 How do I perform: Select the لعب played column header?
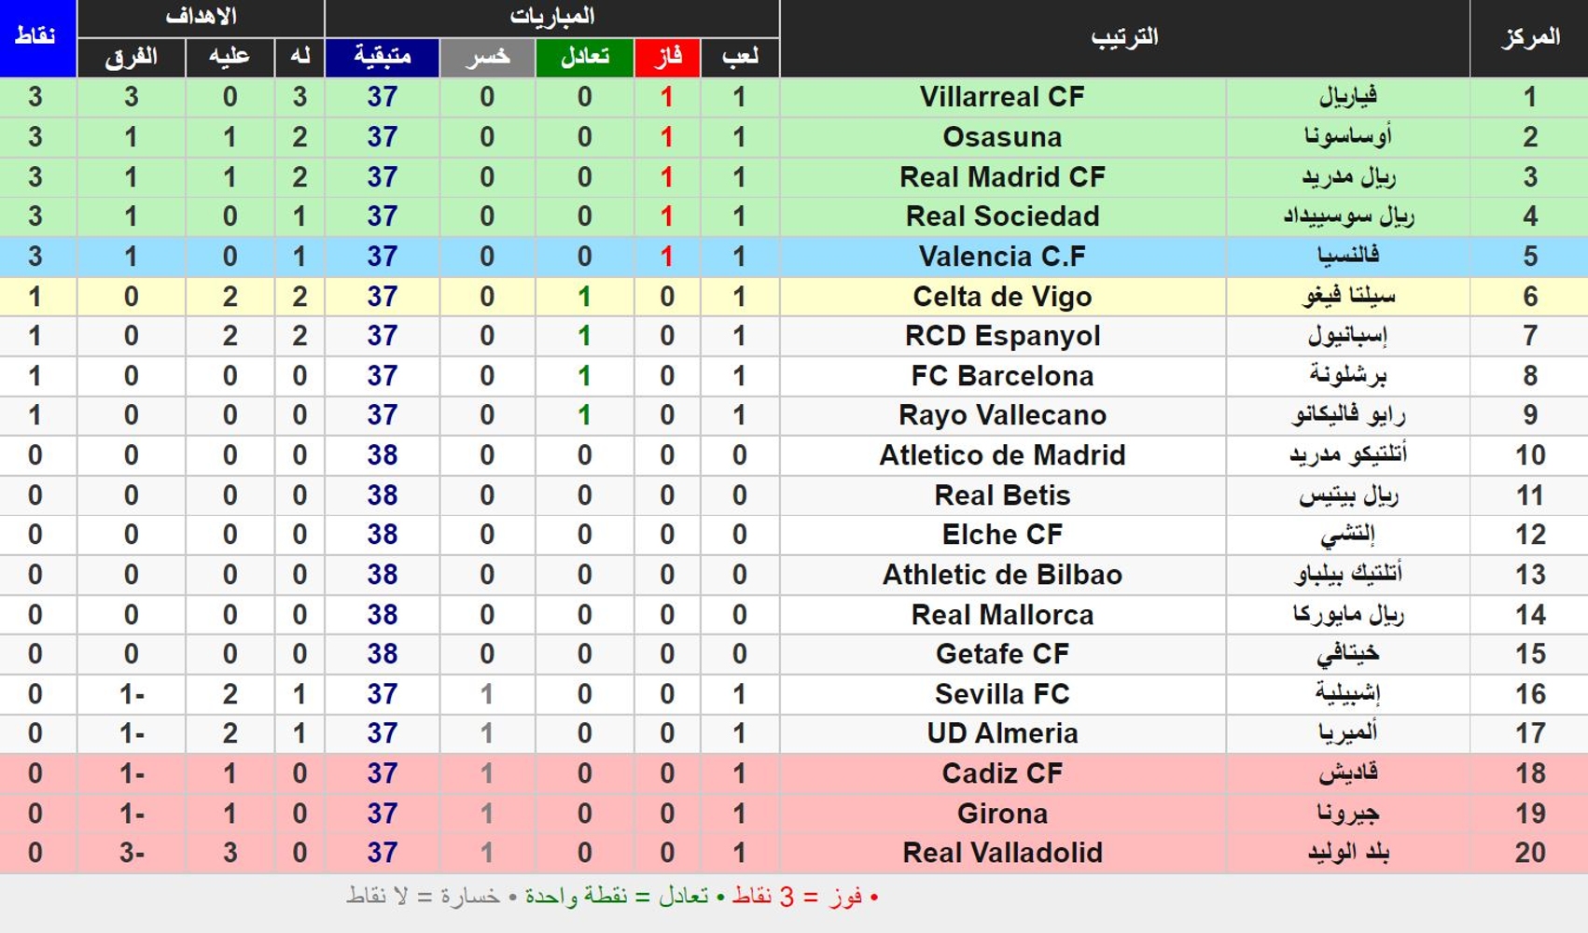click(x=740, y=58)
